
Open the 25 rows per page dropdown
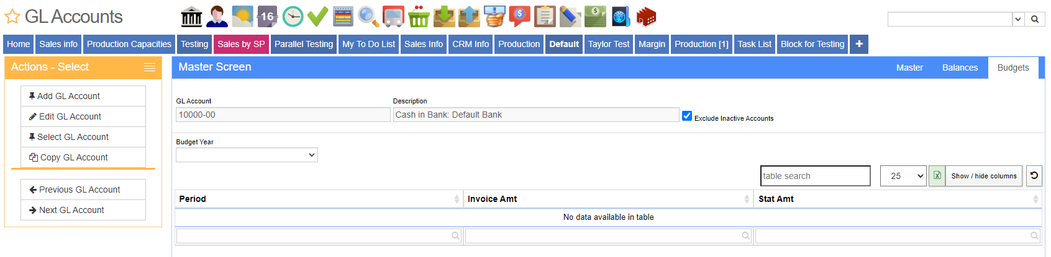coord(903,176)
